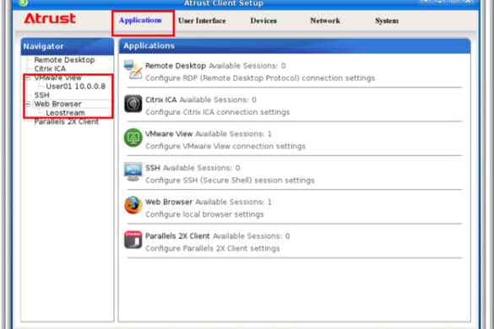Click the green VMware View icon
The image size is (494, 329).
133,138
